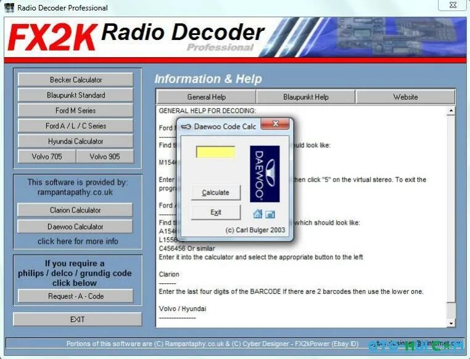Open Blaupunkt Standard calculator

click(75, 95)
